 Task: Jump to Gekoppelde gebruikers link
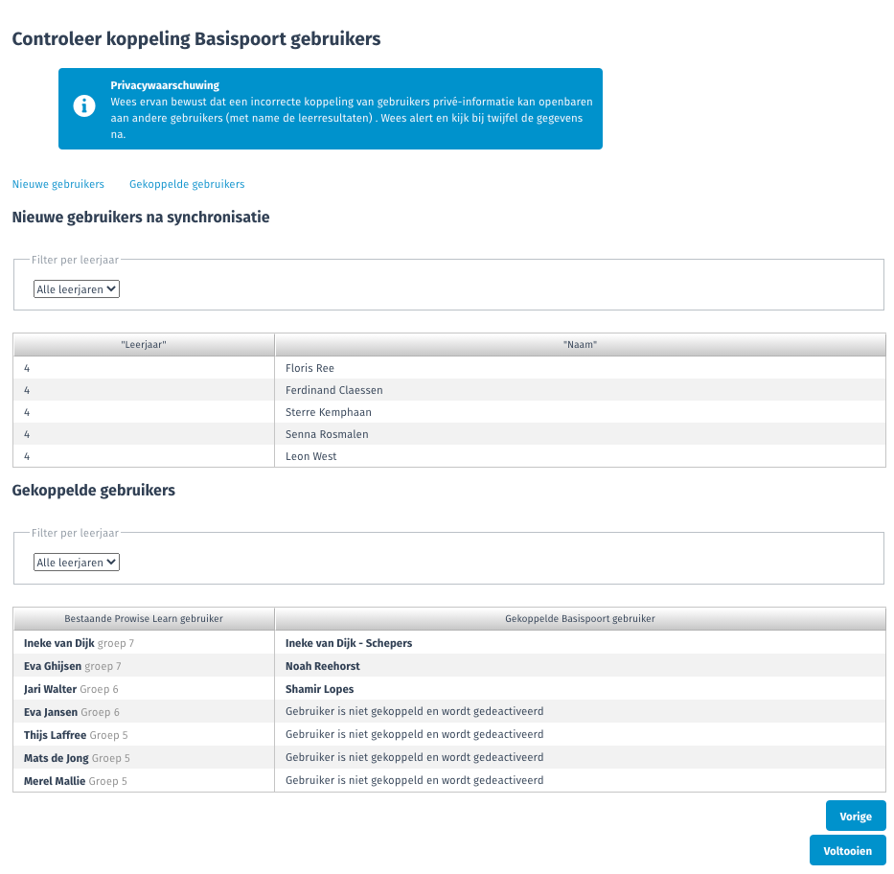pos(187,184)
